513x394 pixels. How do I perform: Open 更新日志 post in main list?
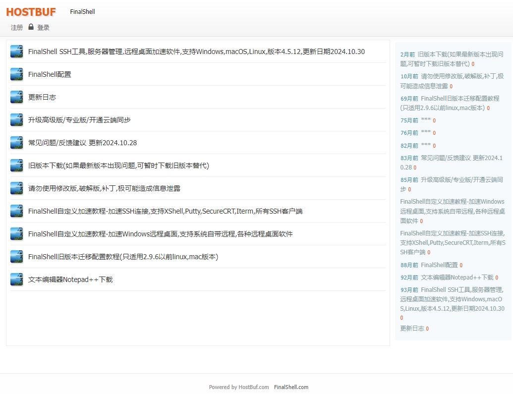[42, 97]
